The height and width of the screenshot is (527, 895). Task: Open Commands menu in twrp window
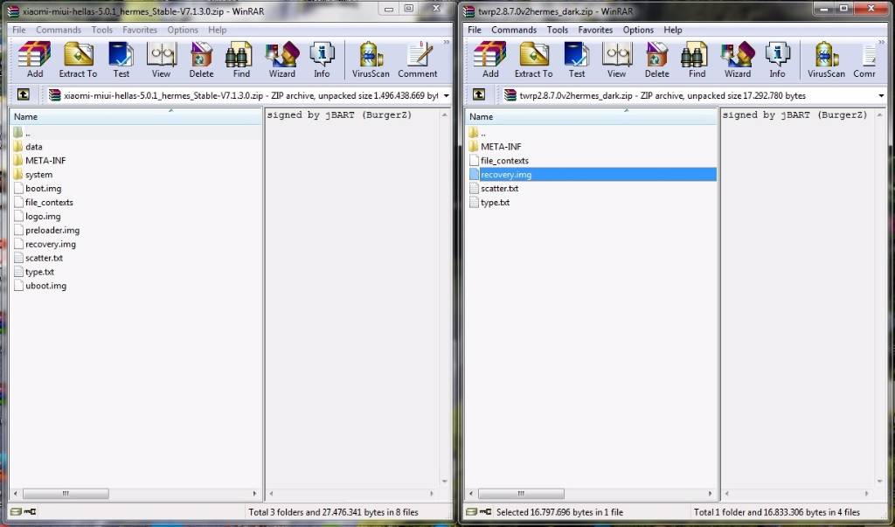514,30
